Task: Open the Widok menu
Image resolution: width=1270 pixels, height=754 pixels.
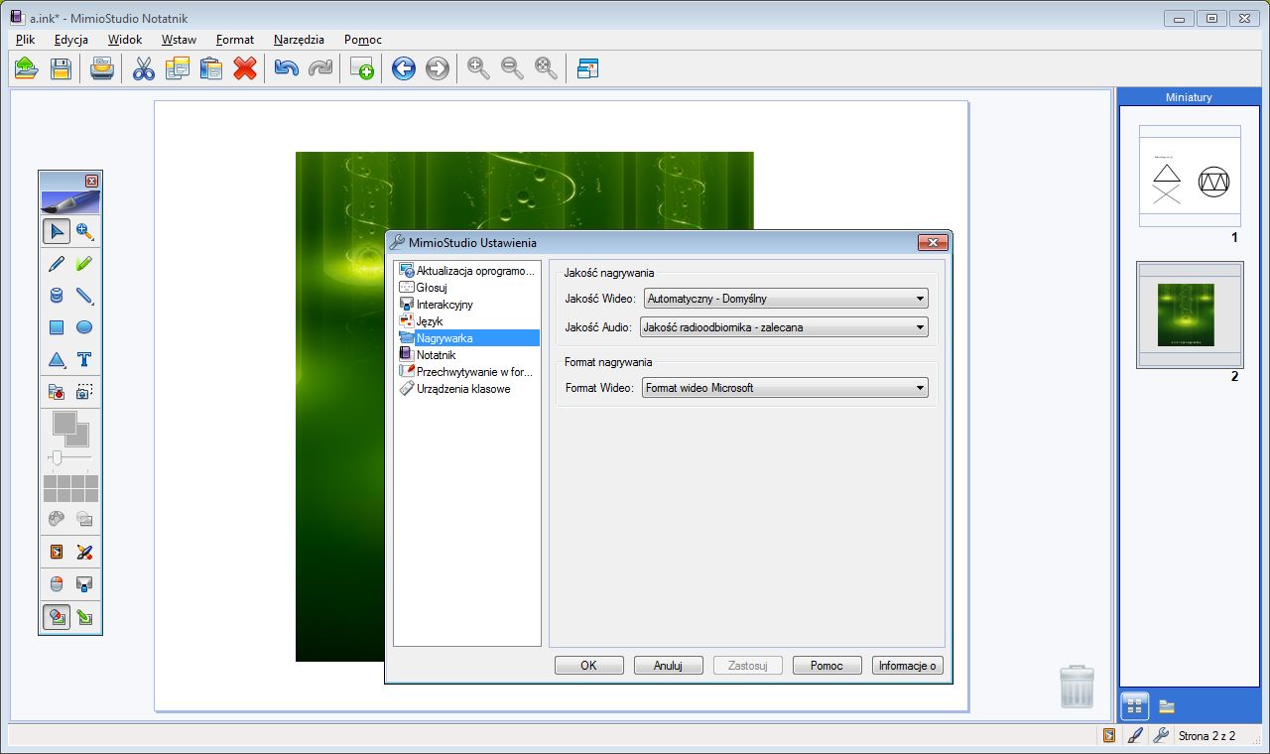Action: [x=125, y=40]
